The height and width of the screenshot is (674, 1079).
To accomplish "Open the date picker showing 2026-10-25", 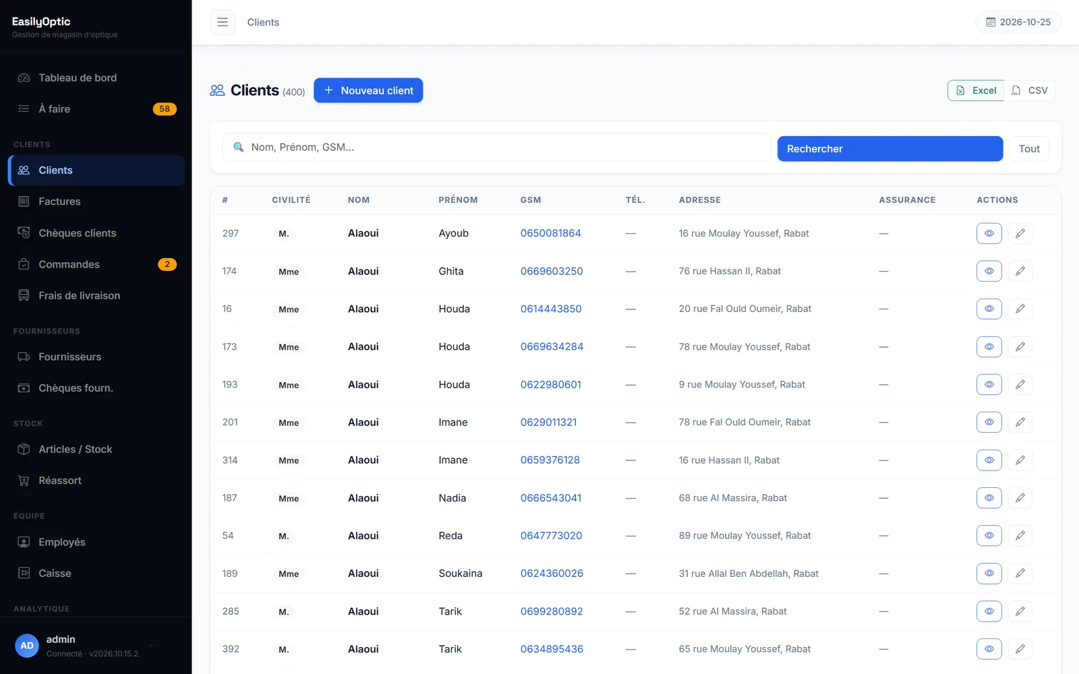I will (1018, 22).
